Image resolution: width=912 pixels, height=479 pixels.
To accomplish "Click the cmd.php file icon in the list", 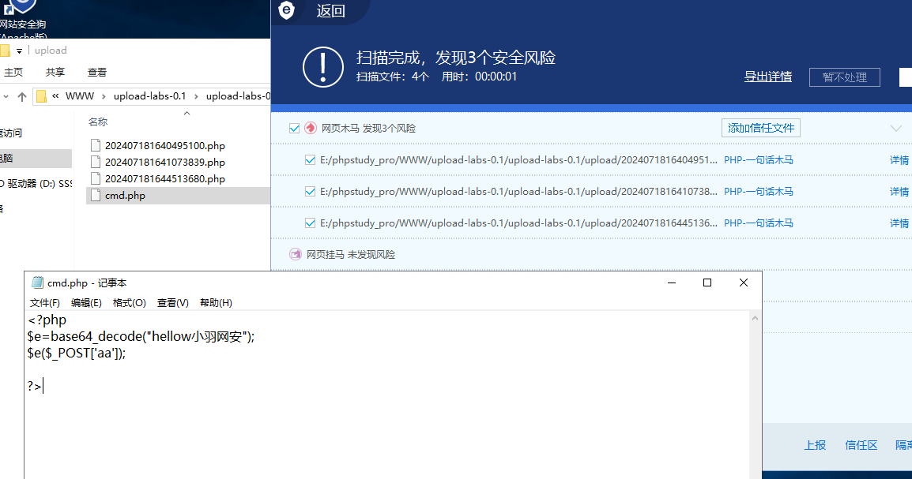I will pos(96,196).
